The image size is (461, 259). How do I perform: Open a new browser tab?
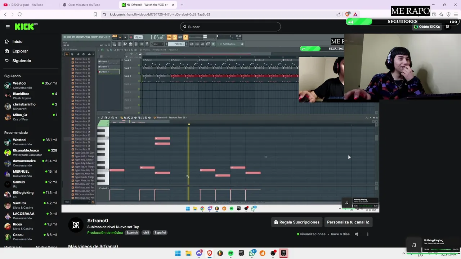click(x=182, y=5)
